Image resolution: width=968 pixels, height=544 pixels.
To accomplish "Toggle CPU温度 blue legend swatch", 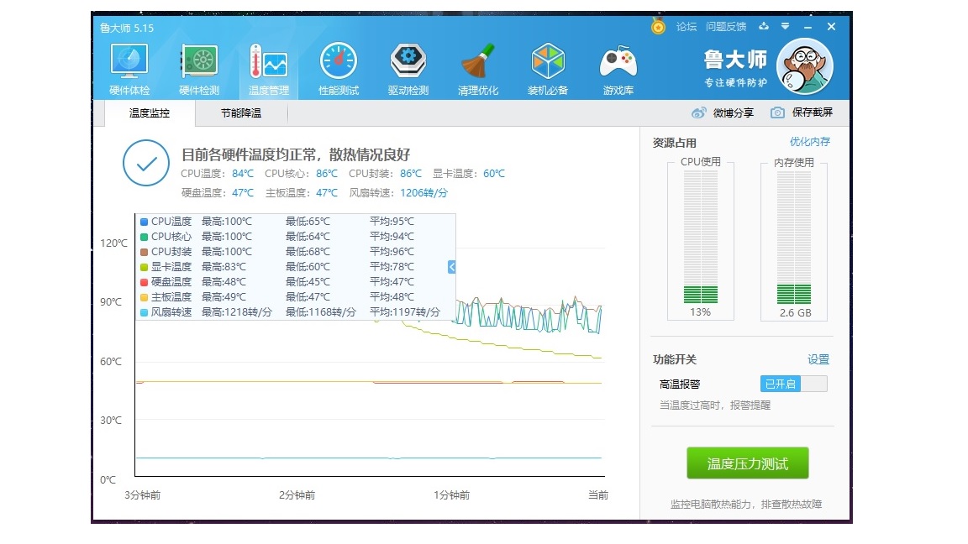I will click(x=144, y=222).
